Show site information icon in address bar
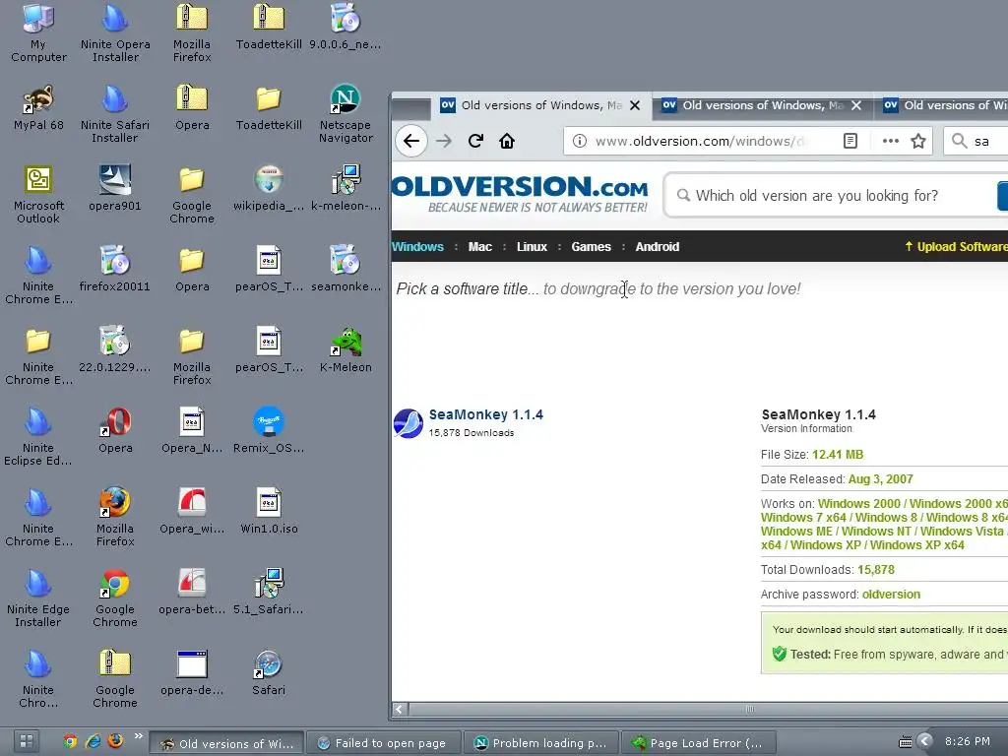 pyautogui.click(x=579, y=141)
